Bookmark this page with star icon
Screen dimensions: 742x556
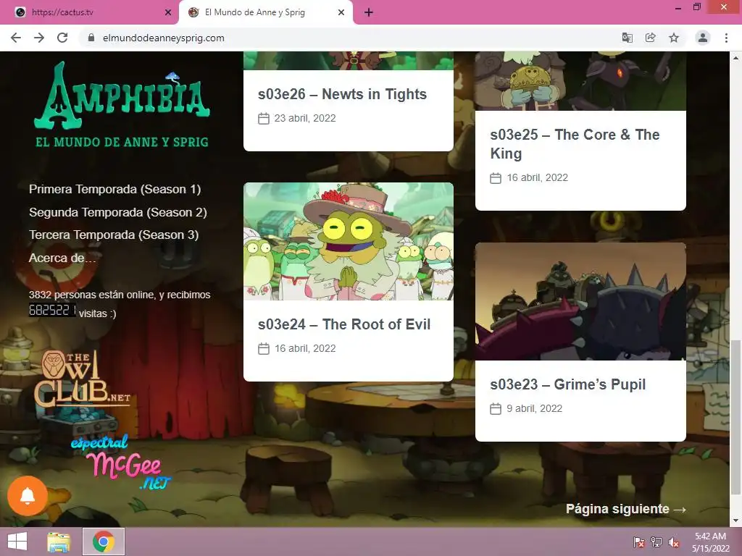click(x=674, y=38)
